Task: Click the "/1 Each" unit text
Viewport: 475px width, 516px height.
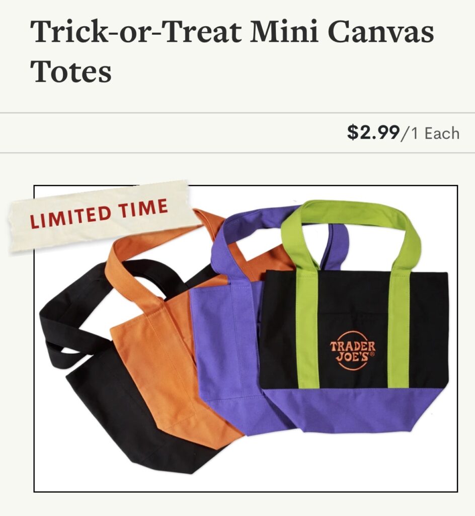Action: pyautogui.click(x=430, y=133)
